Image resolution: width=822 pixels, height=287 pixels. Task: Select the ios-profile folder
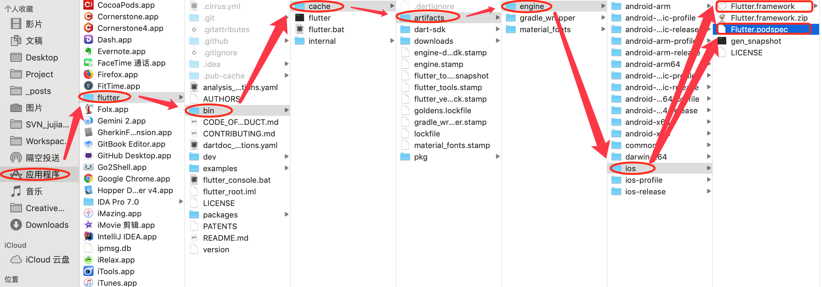[x=660, y=180]
